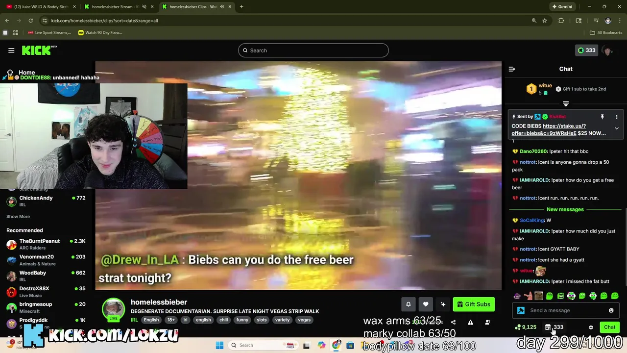Screen dimensions: 627x353
Task: Open the profile avatar menu in Kick header
Action: click(x=608, y=50)
